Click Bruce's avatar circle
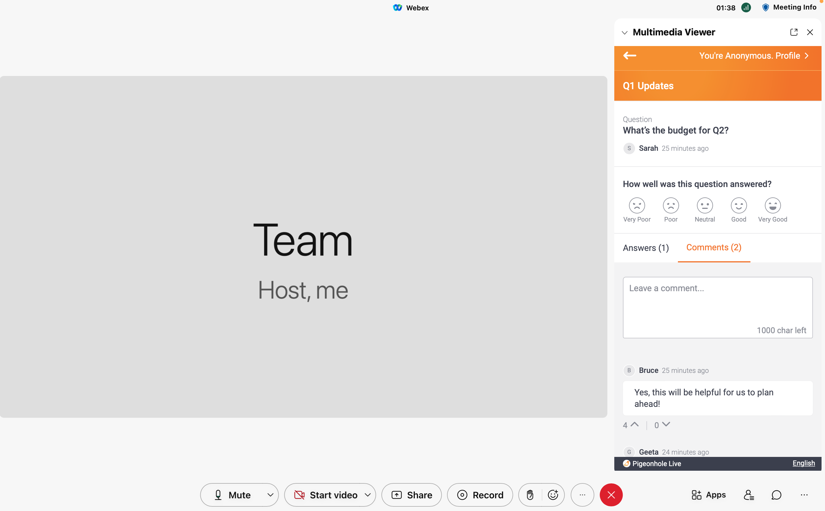825x511 pixels. [x=629, y=370]
